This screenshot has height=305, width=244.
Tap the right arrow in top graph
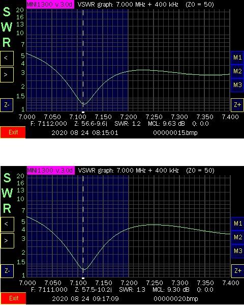[7, 75]
